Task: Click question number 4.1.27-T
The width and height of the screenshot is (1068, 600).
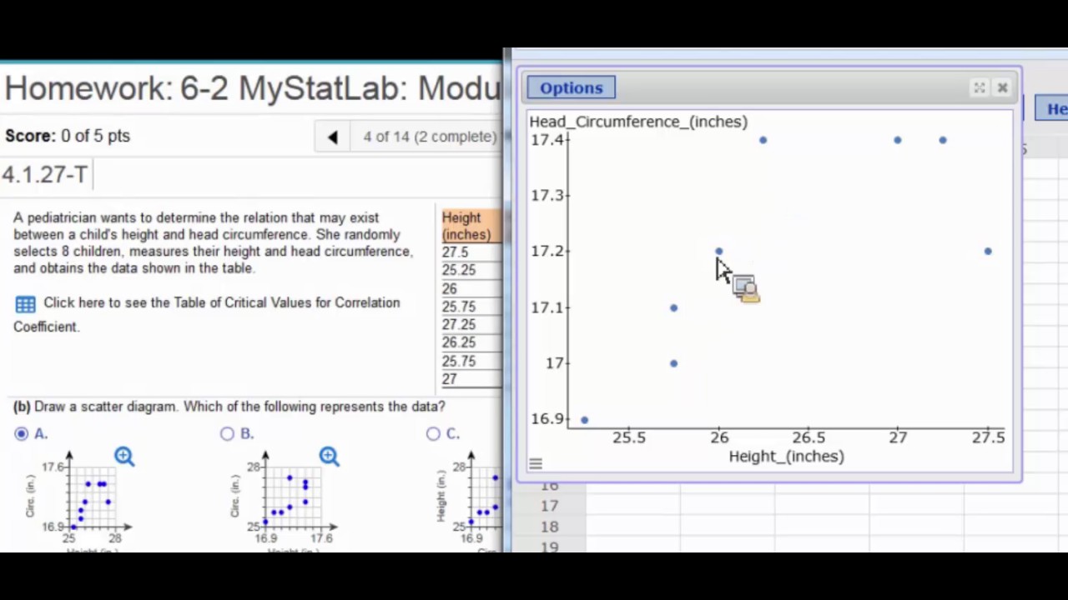Action: [x=45, y=174]
